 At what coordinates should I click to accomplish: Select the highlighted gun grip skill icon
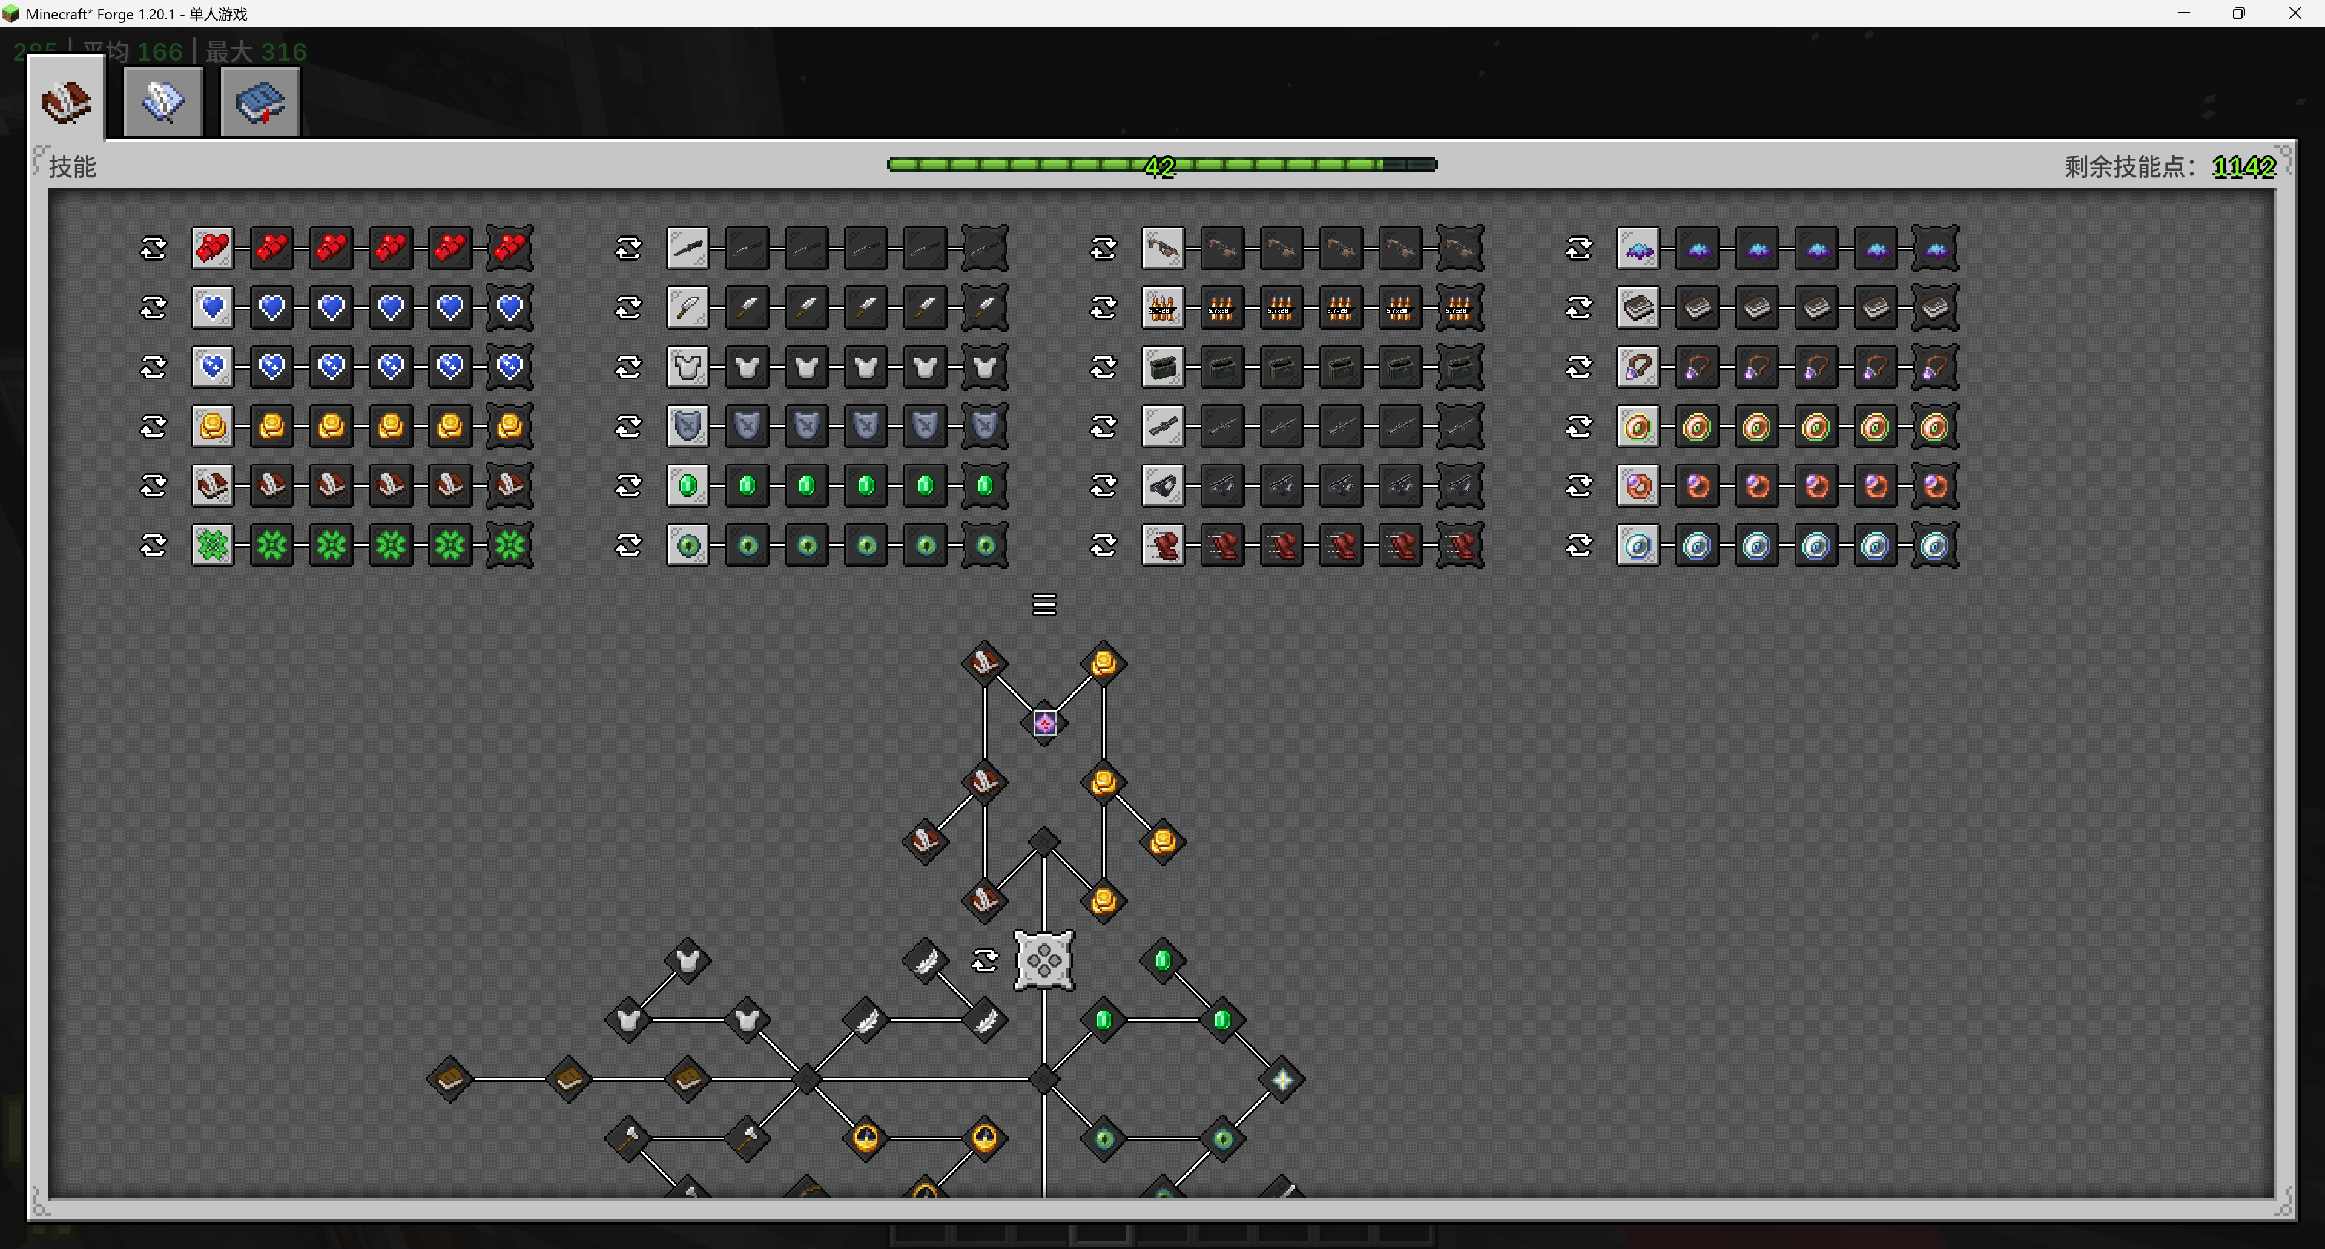tap(1162, 486)
